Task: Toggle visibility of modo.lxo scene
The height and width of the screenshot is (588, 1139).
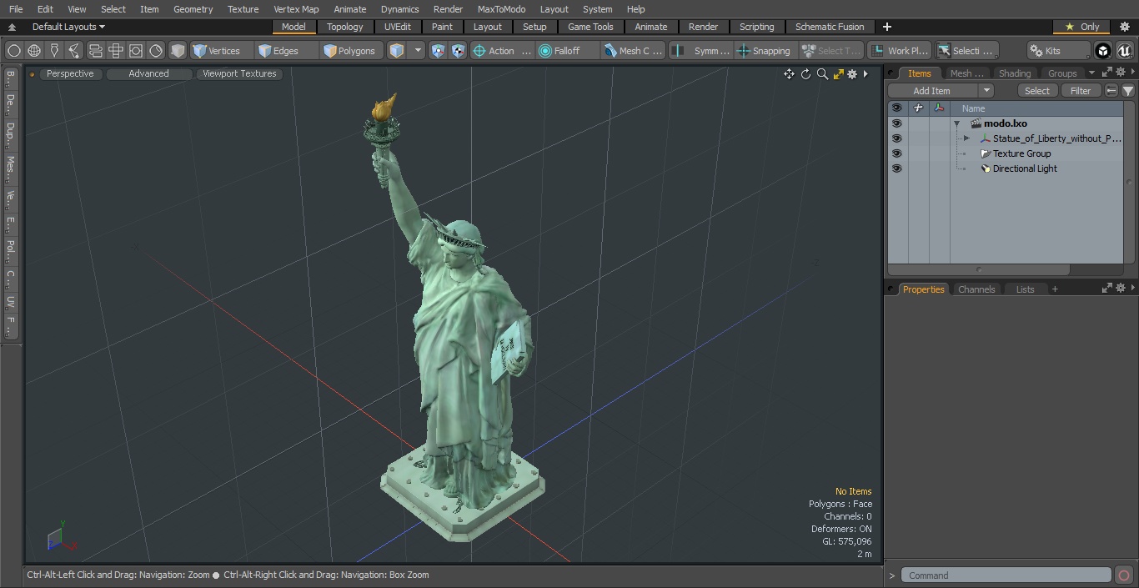Action: (896, 123)
